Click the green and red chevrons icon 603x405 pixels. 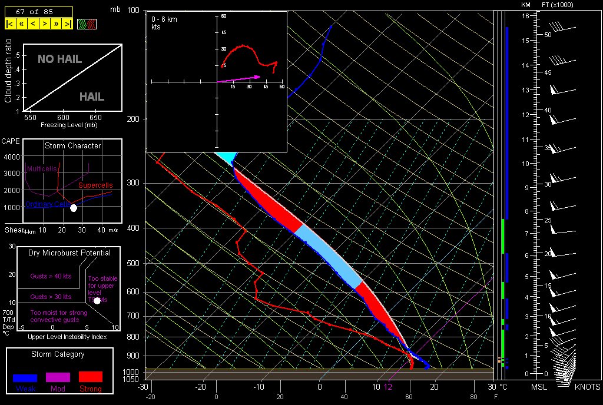click(x=87, y=24)
